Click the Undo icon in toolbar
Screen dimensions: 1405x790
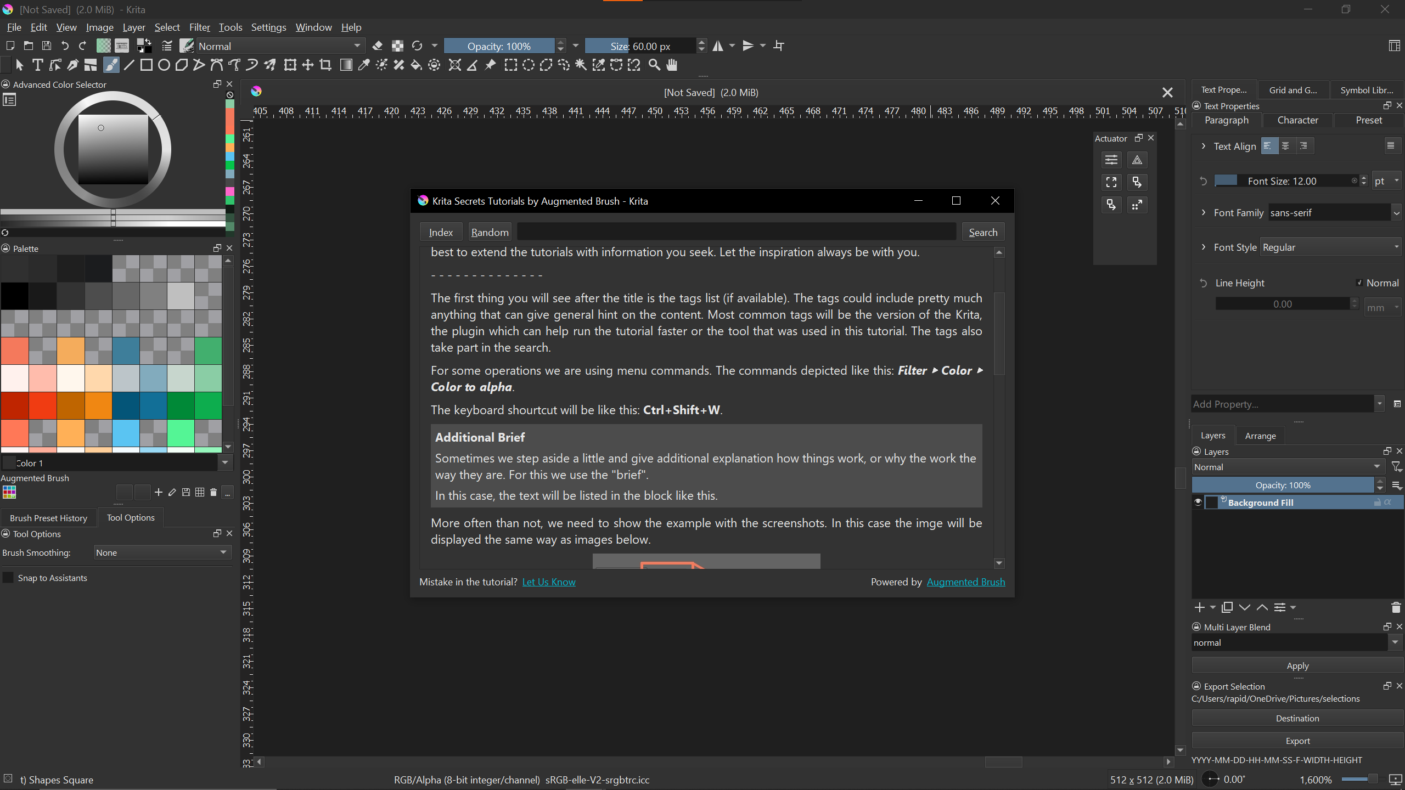click(x=65, y=46)
